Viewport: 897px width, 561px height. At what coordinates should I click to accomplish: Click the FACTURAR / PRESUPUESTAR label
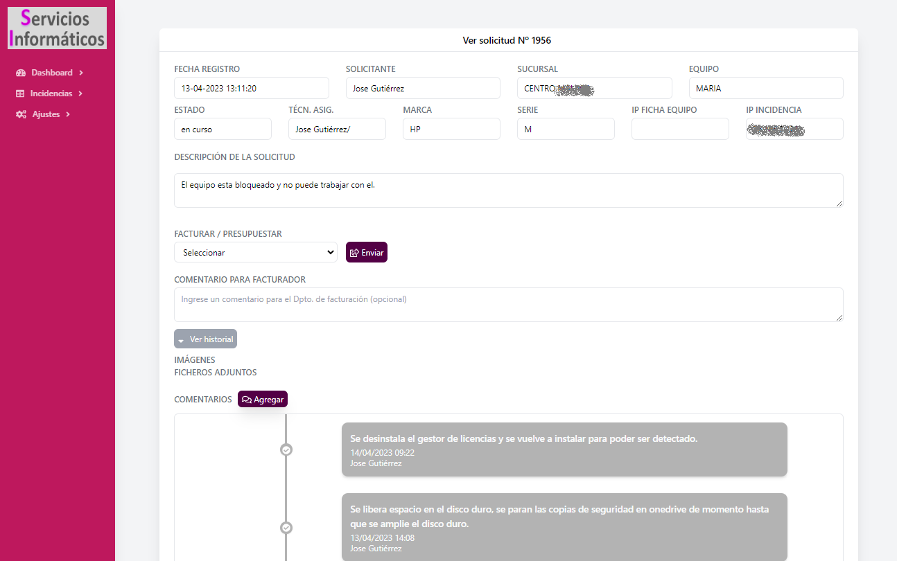(228, 234)
